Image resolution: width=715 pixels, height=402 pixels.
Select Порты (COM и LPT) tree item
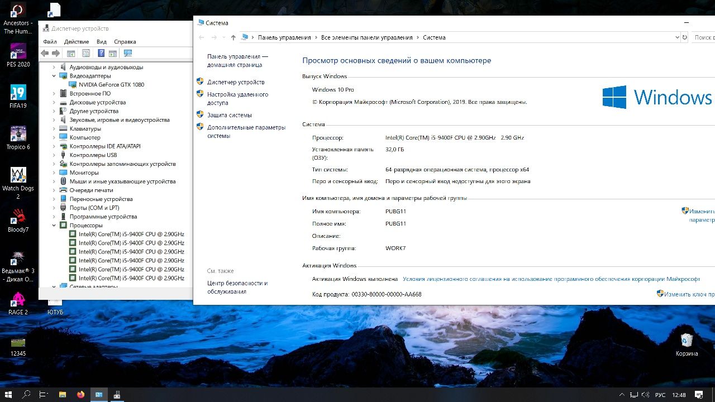(x=94, y=208)
